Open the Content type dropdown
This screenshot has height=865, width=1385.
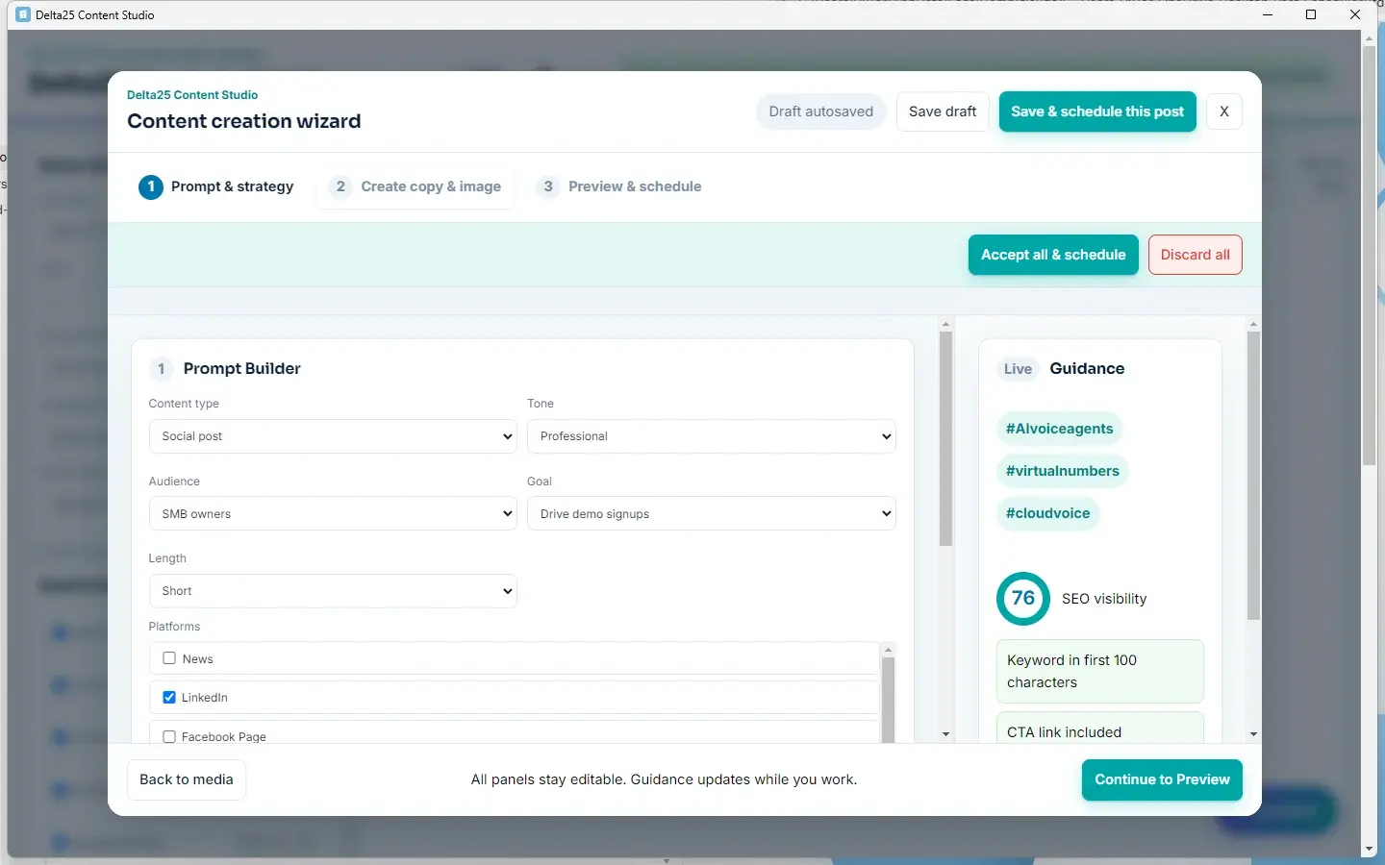click(x=333, y=436)
